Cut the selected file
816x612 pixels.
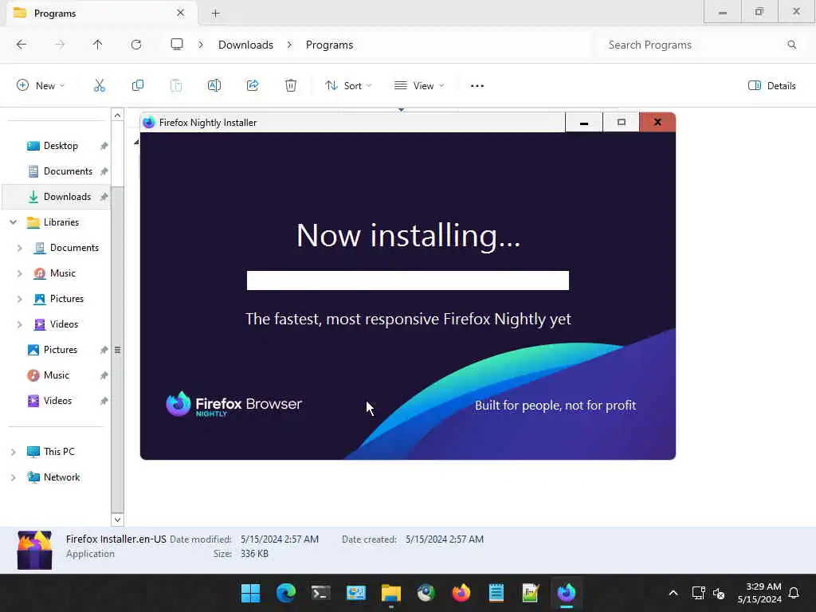coord(100,86)
